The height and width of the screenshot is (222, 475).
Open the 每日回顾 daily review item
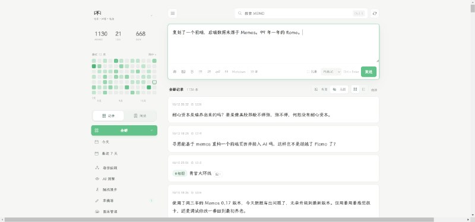coord(124,168)
